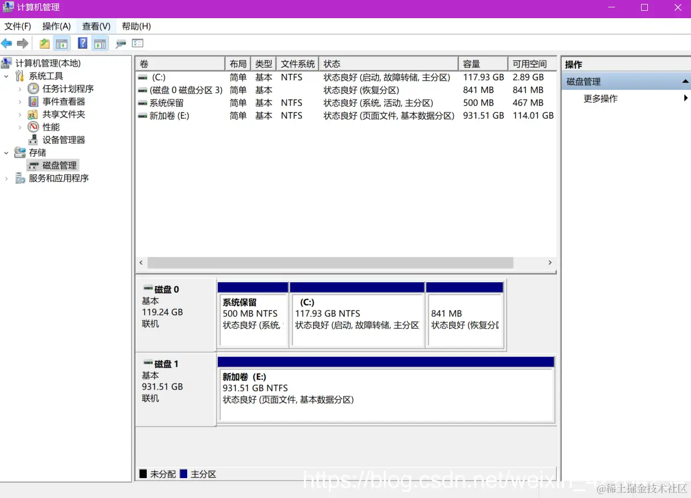Click the 磁盘 1 disk header label

(166, 363)
